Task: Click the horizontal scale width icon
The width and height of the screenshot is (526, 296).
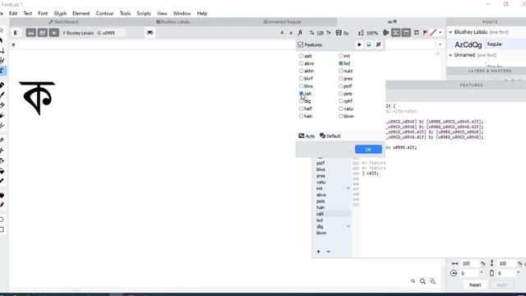Action: 454,263
